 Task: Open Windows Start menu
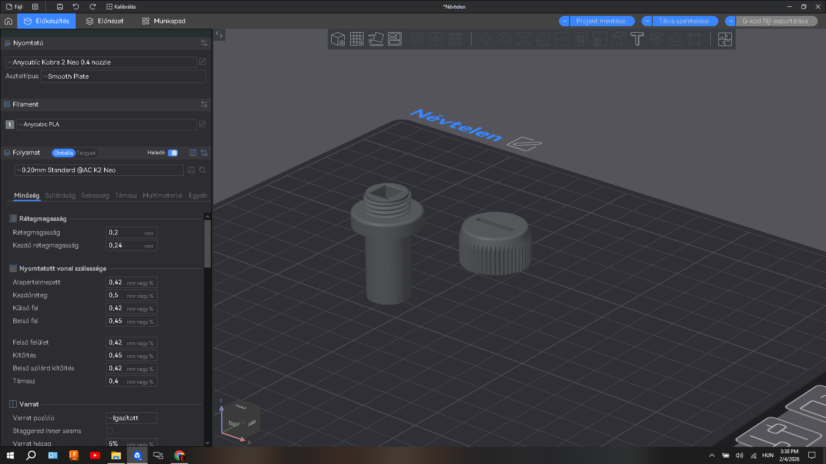(x=10, y=455)
